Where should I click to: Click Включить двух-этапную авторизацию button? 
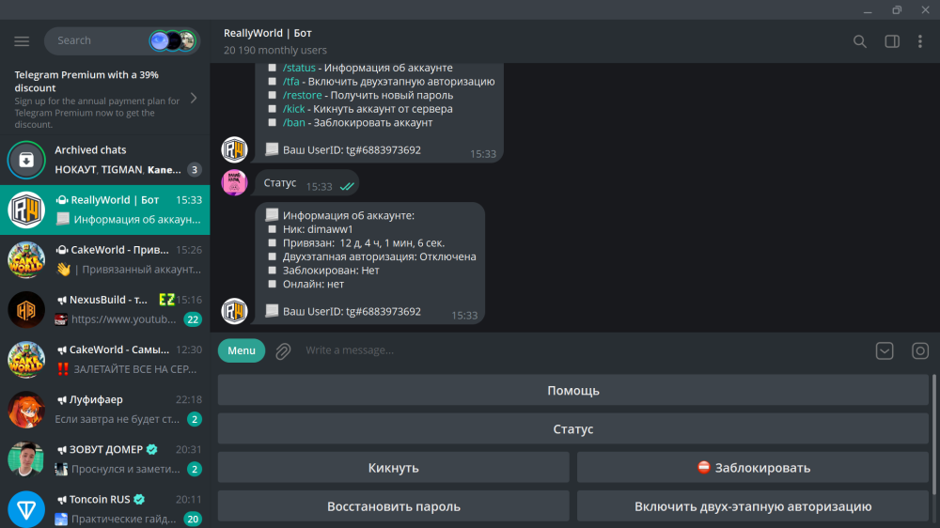coord(753,506)
